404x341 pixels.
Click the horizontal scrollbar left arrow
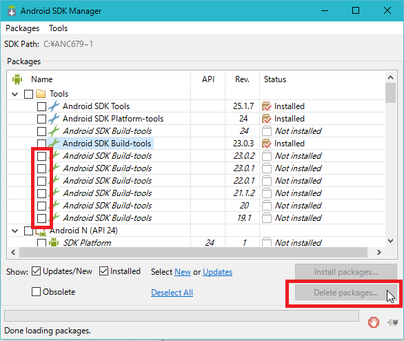point(13,252)
